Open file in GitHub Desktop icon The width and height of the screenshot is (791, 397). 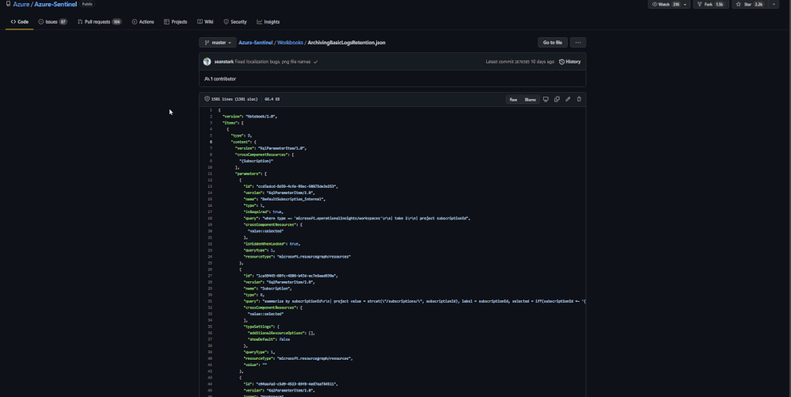click(546, 99)
